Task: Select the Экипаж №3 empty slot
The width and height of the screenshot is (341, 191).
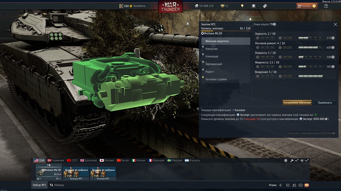Action: (x=103, y=173)
